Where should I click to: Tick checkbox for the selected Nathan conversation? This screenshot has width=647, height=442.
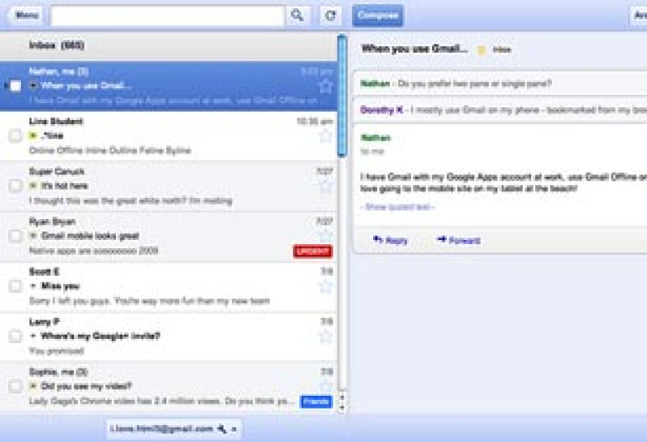click(x=15, y=86)
